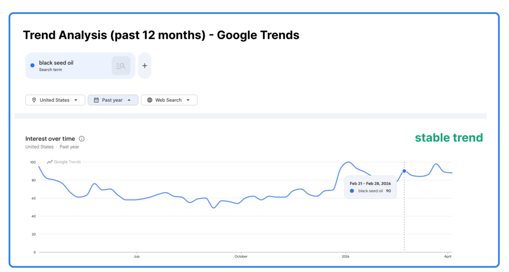Click the Google Trends logo watermark on chart

click(x=64, y=162)
